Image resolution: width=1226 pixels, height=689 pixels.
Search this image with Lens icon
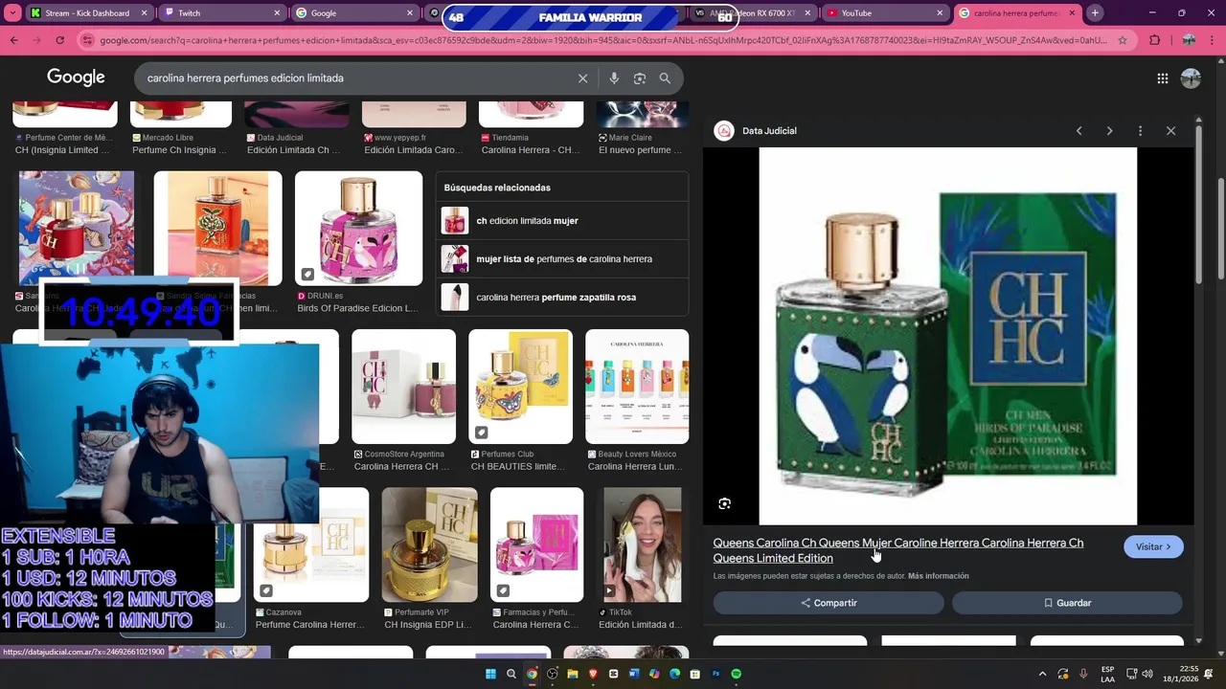pos(725,503)
